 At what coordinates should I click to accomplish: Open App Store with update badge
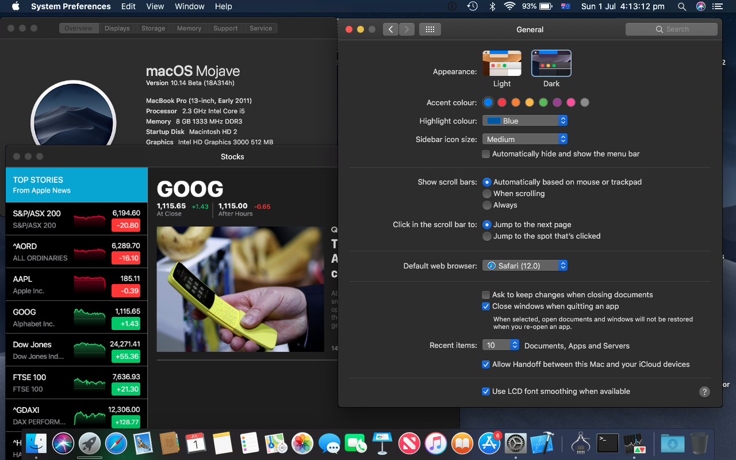pyautogui.click(x=489, y=443)
